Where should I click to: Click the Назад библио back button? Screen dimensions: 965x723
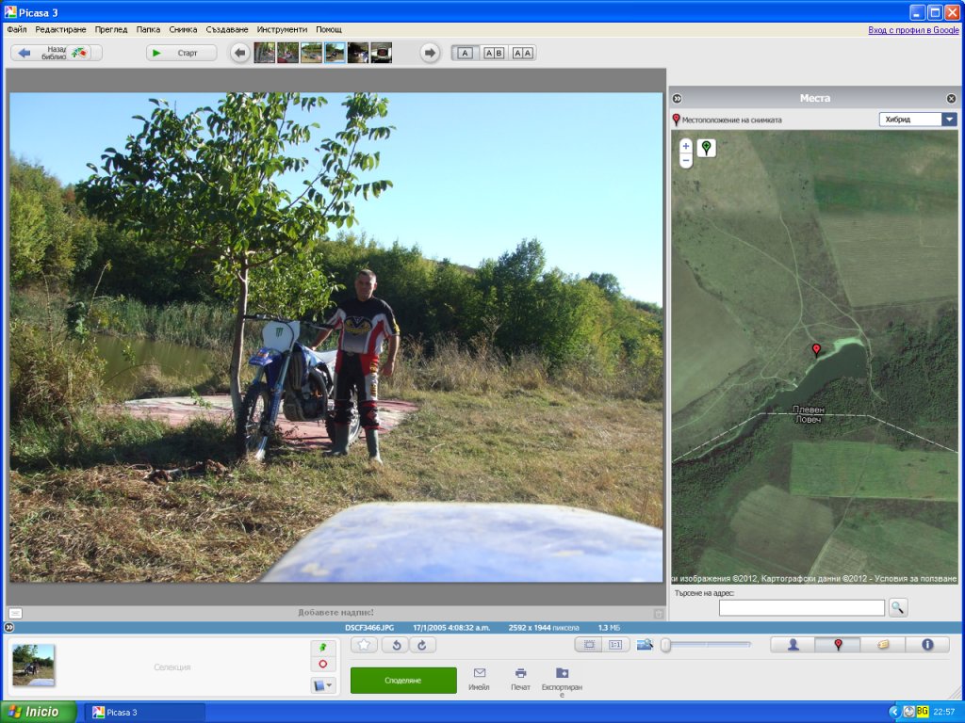[x=56, y=53]
